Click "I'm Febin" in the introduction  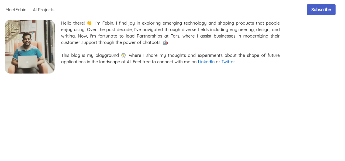pyautogui.click(x=104, y=23)
